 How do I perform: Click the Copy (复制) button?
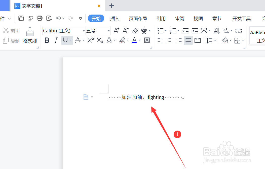(x=11, y=41)
